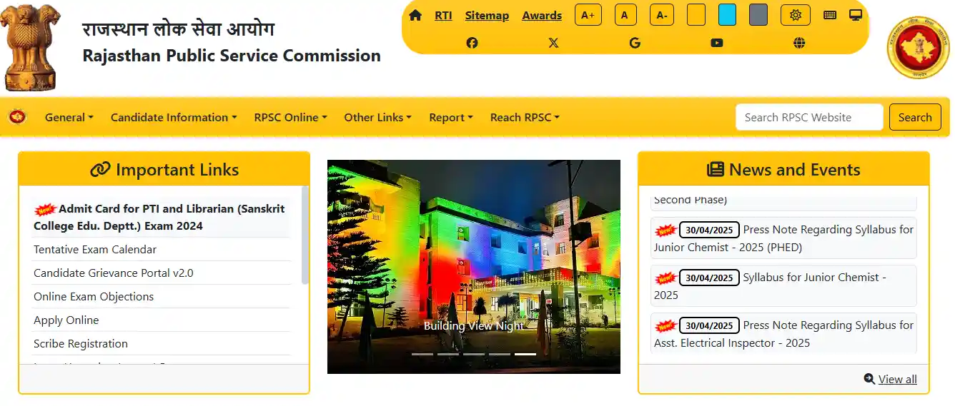The height and width of the screenshot is (406, 955).
Task: Open the Reach RPSC menu
Action: (525, 118)
